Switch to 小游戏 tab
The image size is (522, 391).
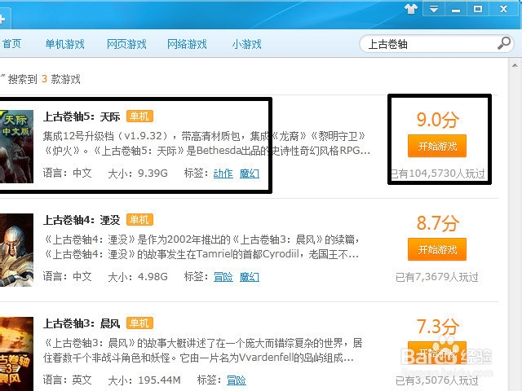[246, 44]
